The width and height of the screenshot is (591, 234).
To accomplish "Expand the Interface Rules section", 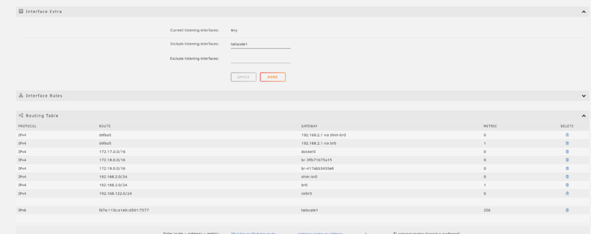I will (583, 96).
